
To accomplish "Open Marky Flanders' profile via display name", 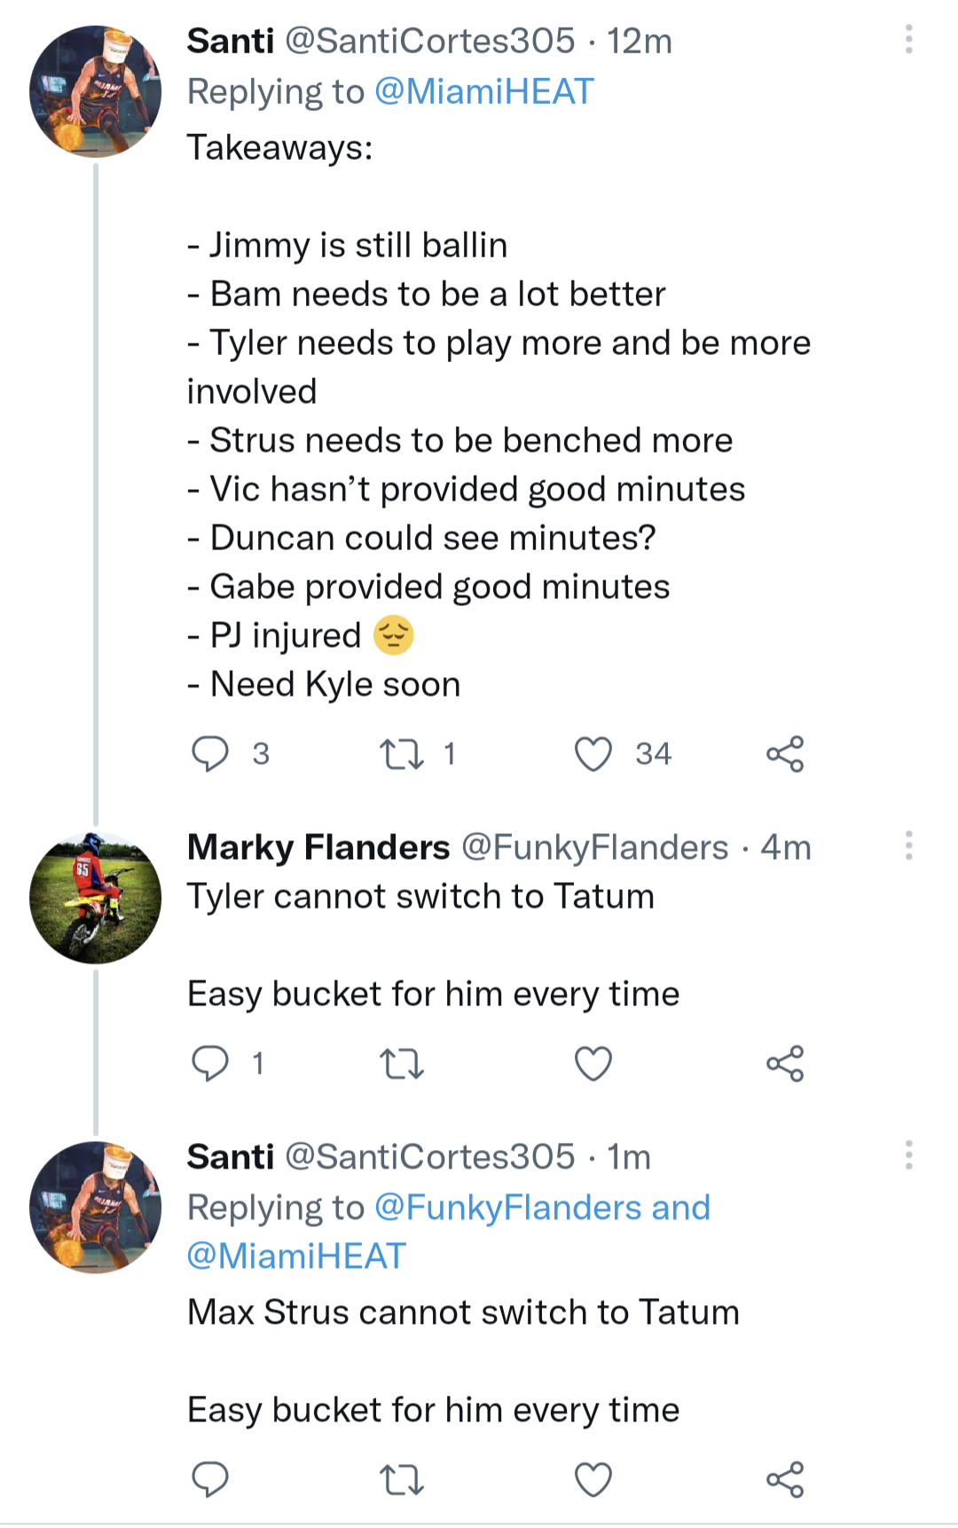I will [318, 847].
